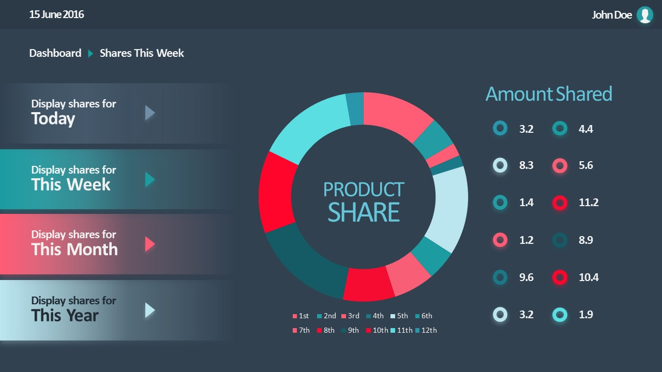Click the John Doe profile avatar icon

[x=644, y=15]
